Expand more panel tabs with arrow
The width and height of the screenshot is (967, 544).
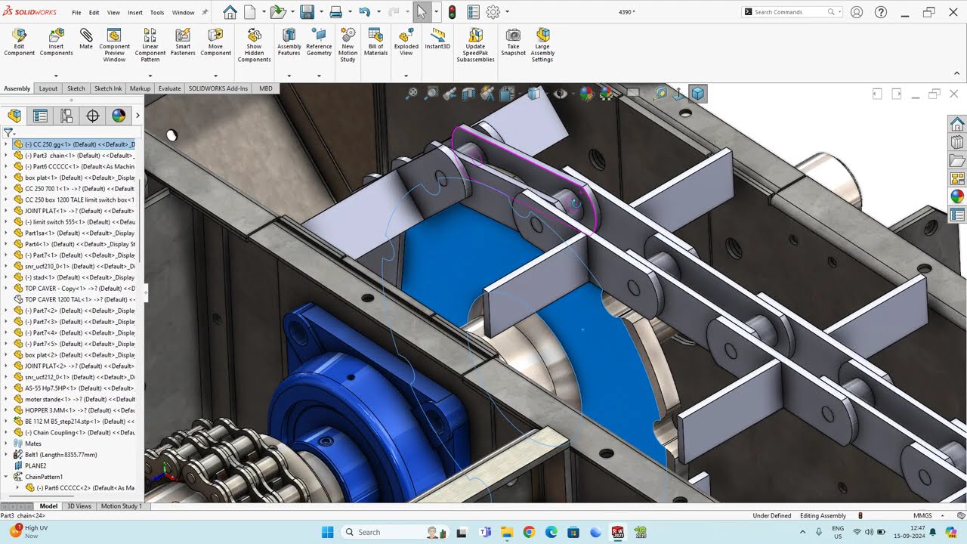click(x=137, y=116)
